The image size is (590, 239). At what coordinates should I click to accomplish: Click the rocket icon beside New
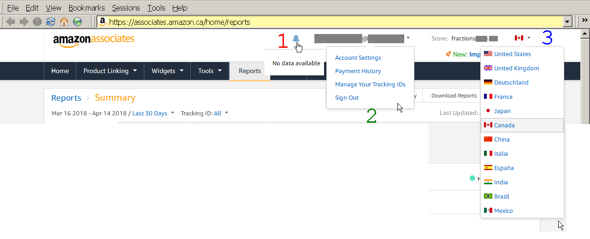(x=448, y=54)
